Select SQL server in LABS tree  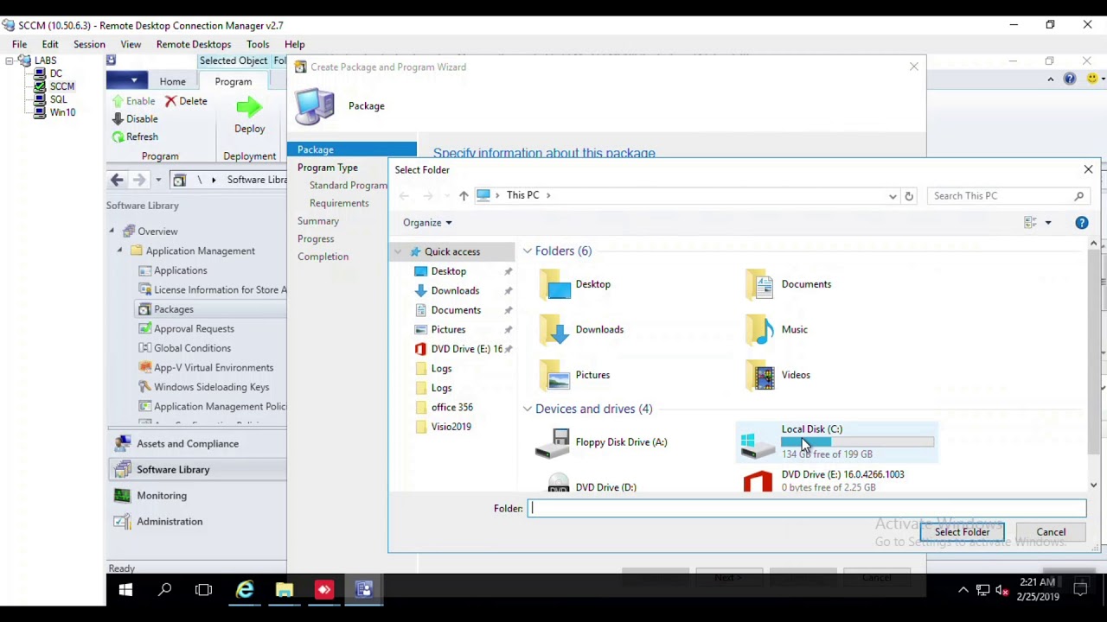(58, 99)
